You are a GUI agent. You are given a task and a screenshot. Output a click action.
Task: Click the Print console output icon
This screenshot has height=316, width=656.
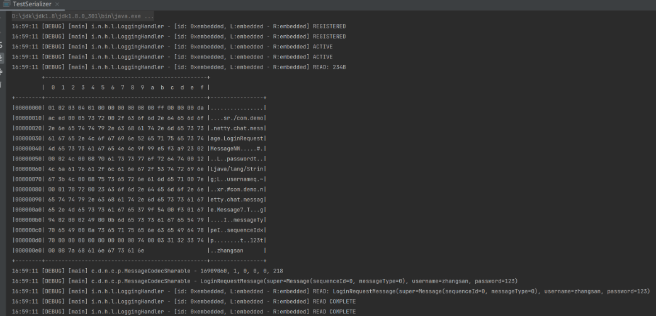click(2, 71)
